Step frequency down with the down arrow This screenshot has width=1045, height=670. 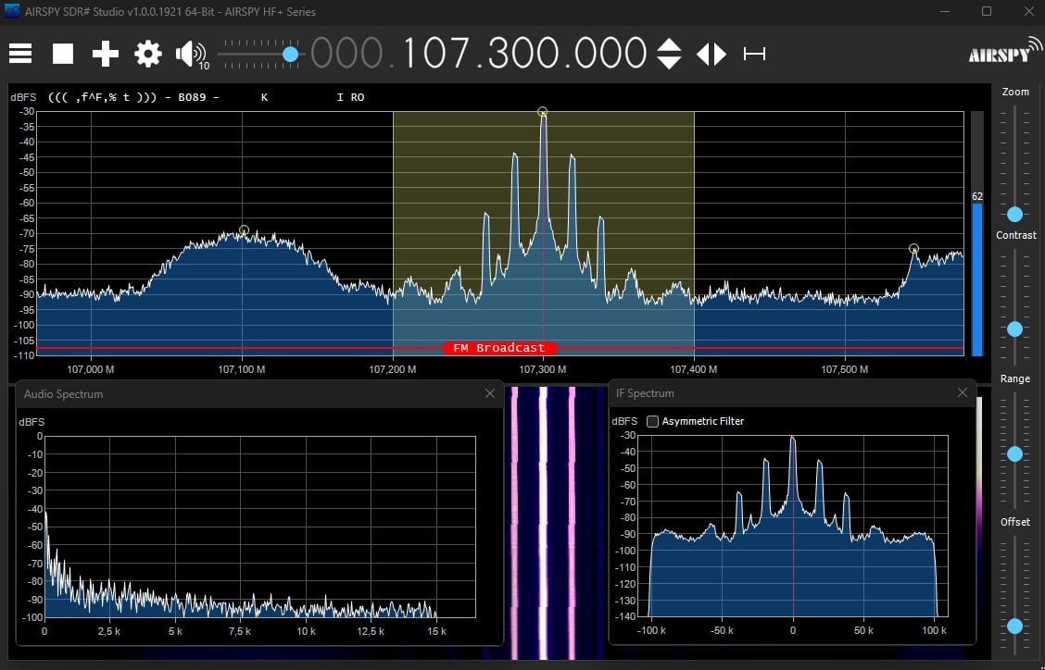[669, 63]
